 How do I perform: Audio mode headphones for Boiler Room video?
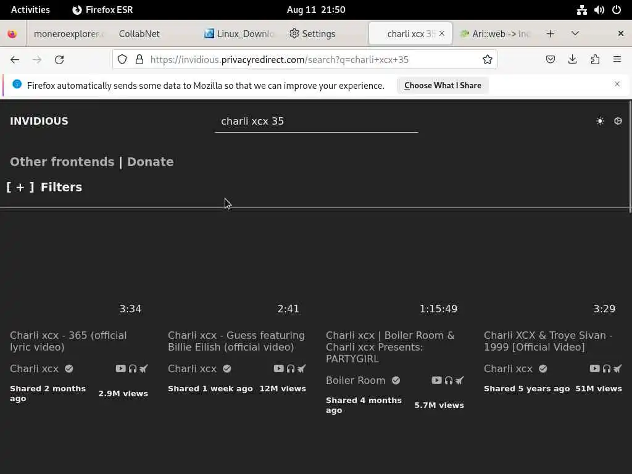pyautogui.click(x=449, y=380)
